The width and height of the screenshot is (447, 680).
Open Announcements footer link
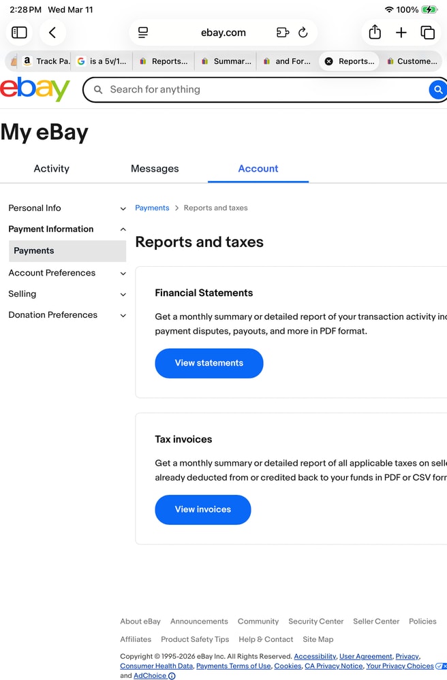[199, 621]
